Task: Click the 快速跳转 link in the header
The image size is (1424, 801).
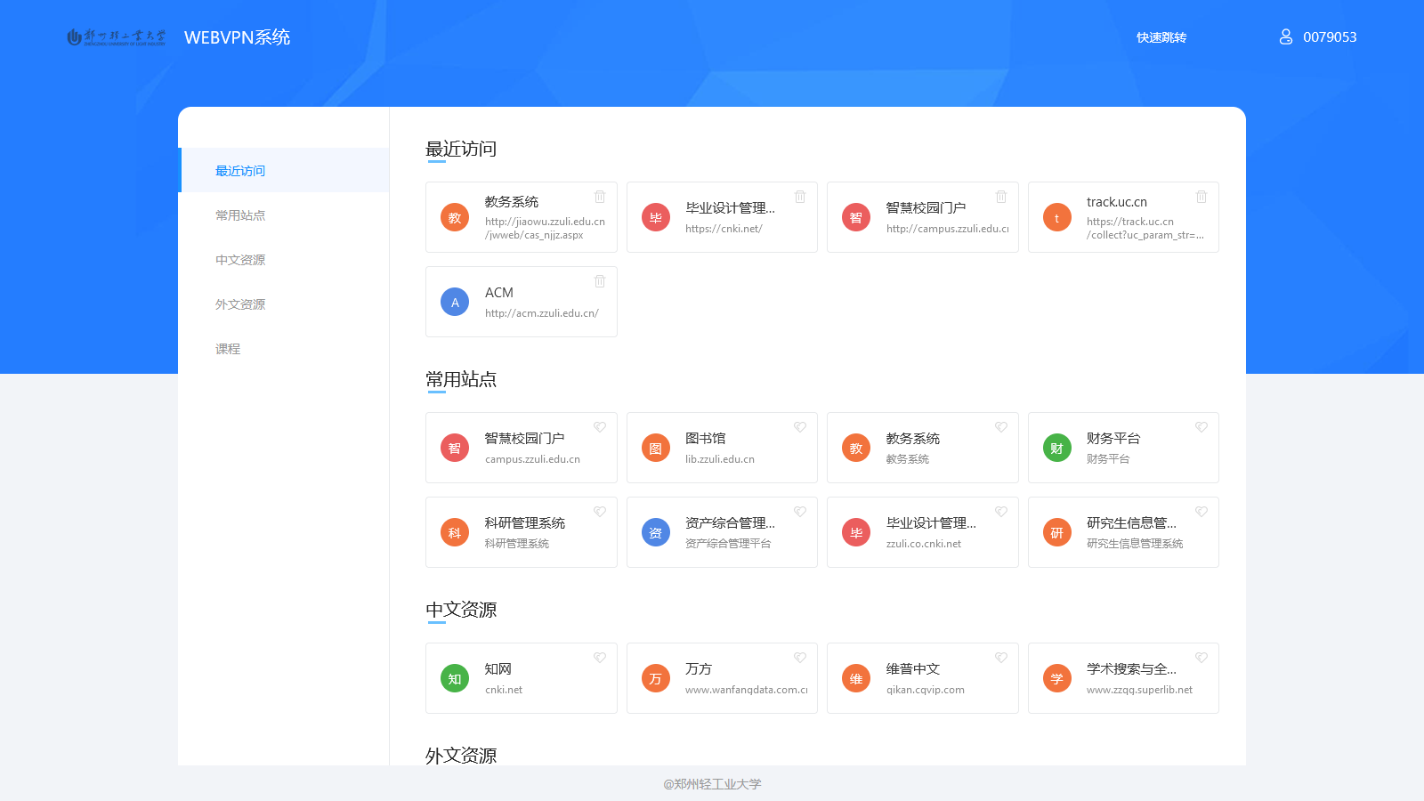Action: click(1160, 36)
